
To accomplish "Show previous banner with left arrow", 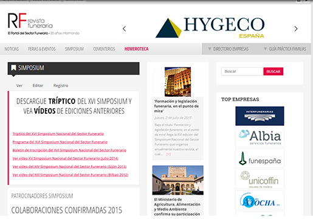I will tap(125, 29).
